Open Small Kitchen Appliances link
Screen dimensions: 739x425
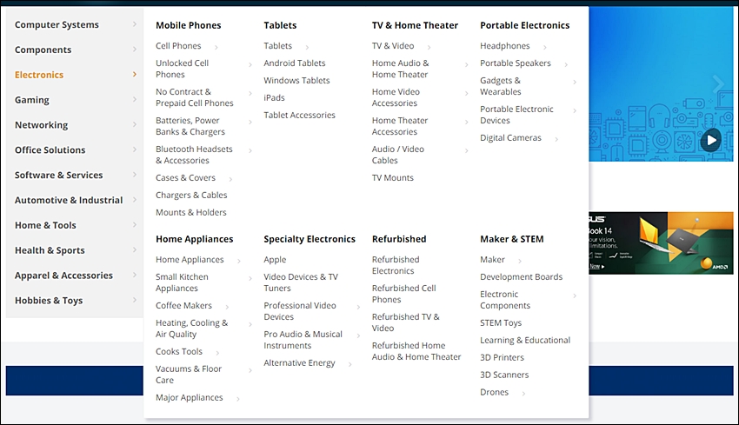pyautogui.click(x=182, y=282)
